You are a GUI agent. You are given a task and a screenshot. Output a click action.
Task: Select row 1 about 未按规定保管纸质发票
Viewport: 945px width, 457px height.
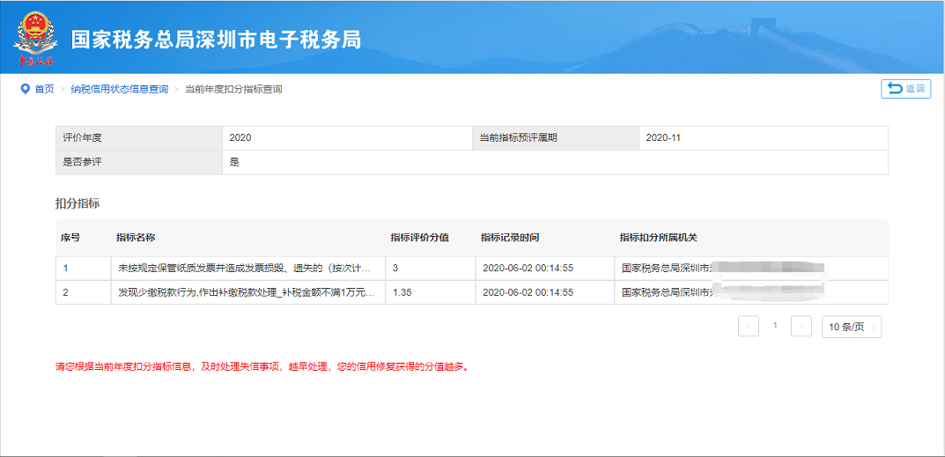pyautogui.click(x=472, y=269)
